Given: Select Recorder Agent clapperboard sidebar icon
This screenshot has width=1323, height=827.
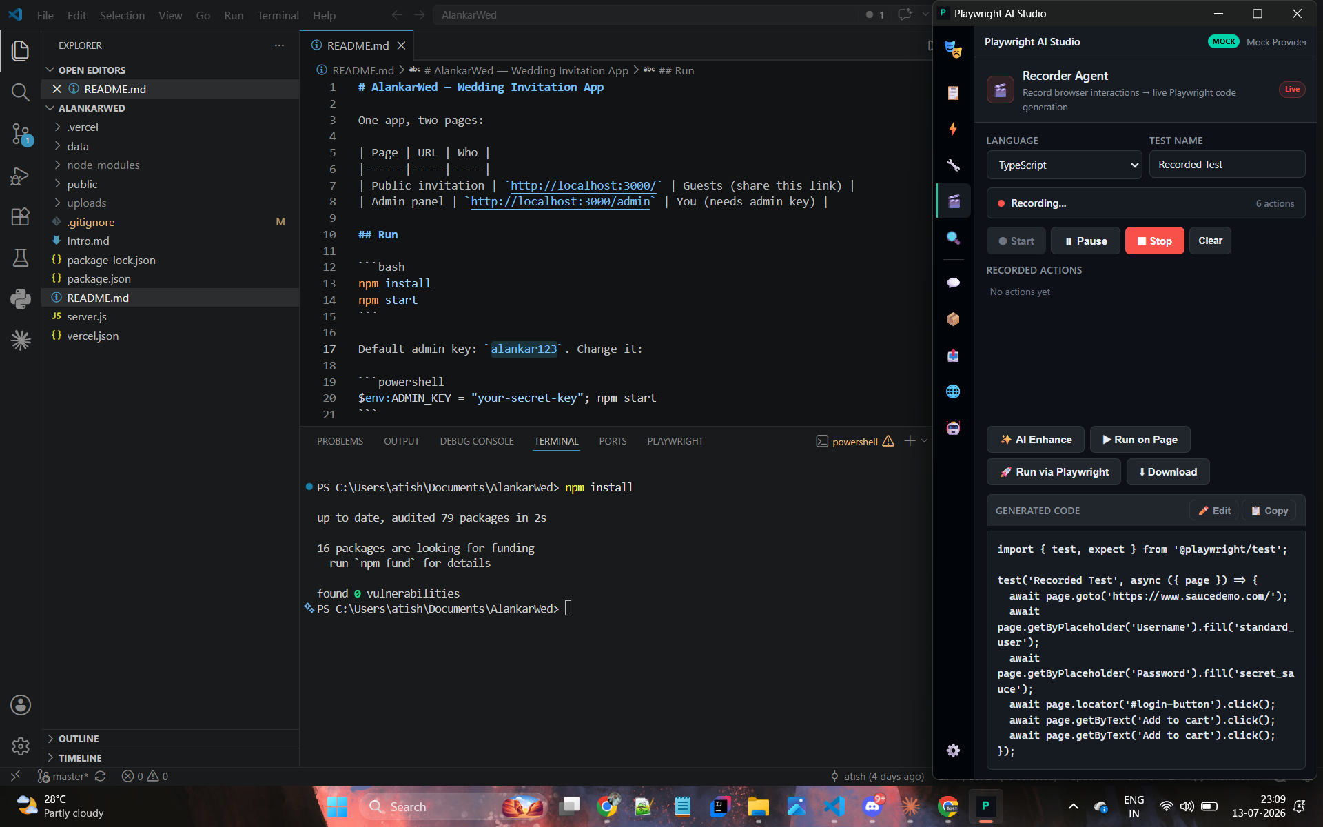Looking at the screenshot, I should tap(954, 201).
